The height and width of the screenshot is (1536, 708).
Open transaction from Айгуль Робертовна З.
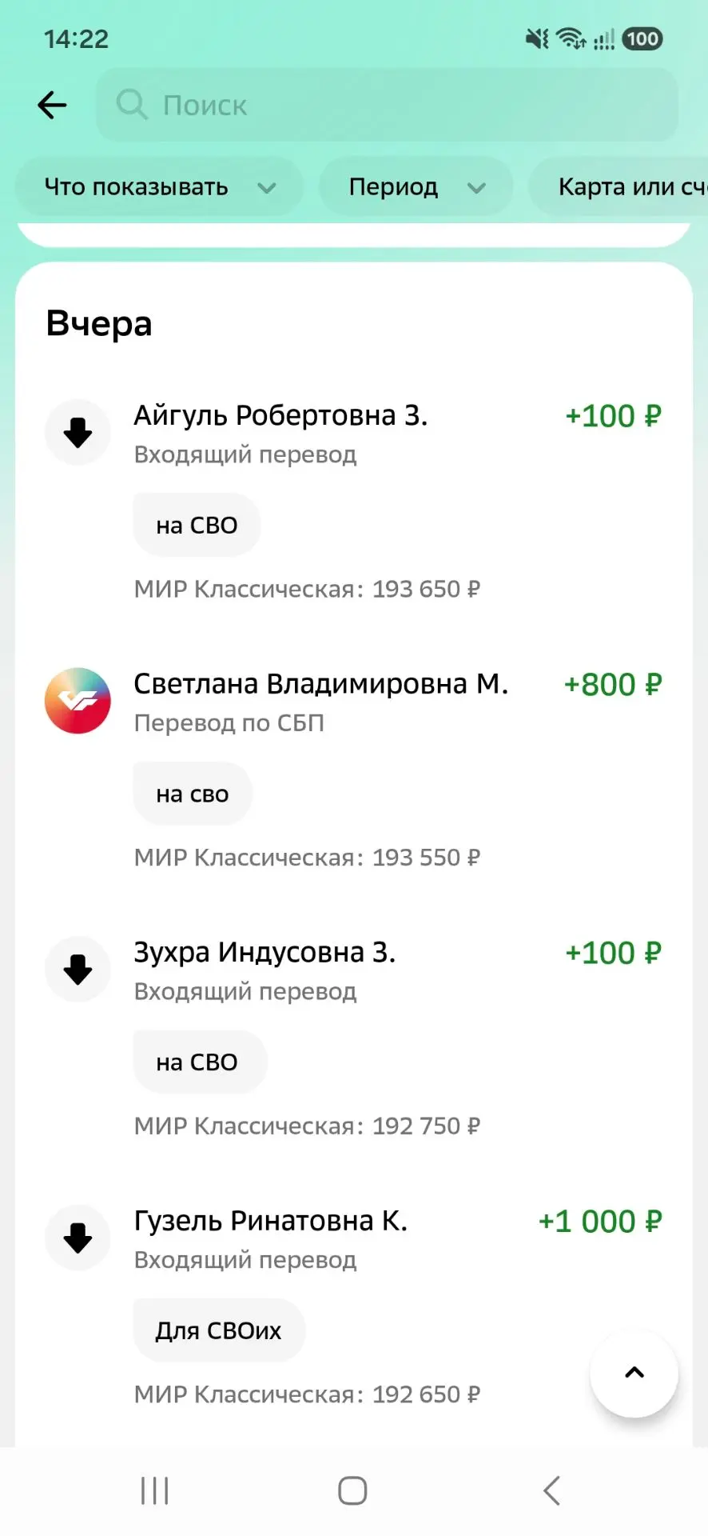tap(354, 502)
